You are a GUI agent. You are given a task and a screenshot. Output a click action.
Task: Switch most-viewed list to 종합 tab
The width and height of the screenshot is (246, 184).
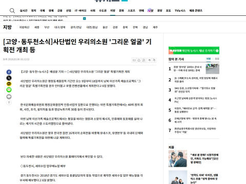217,59
